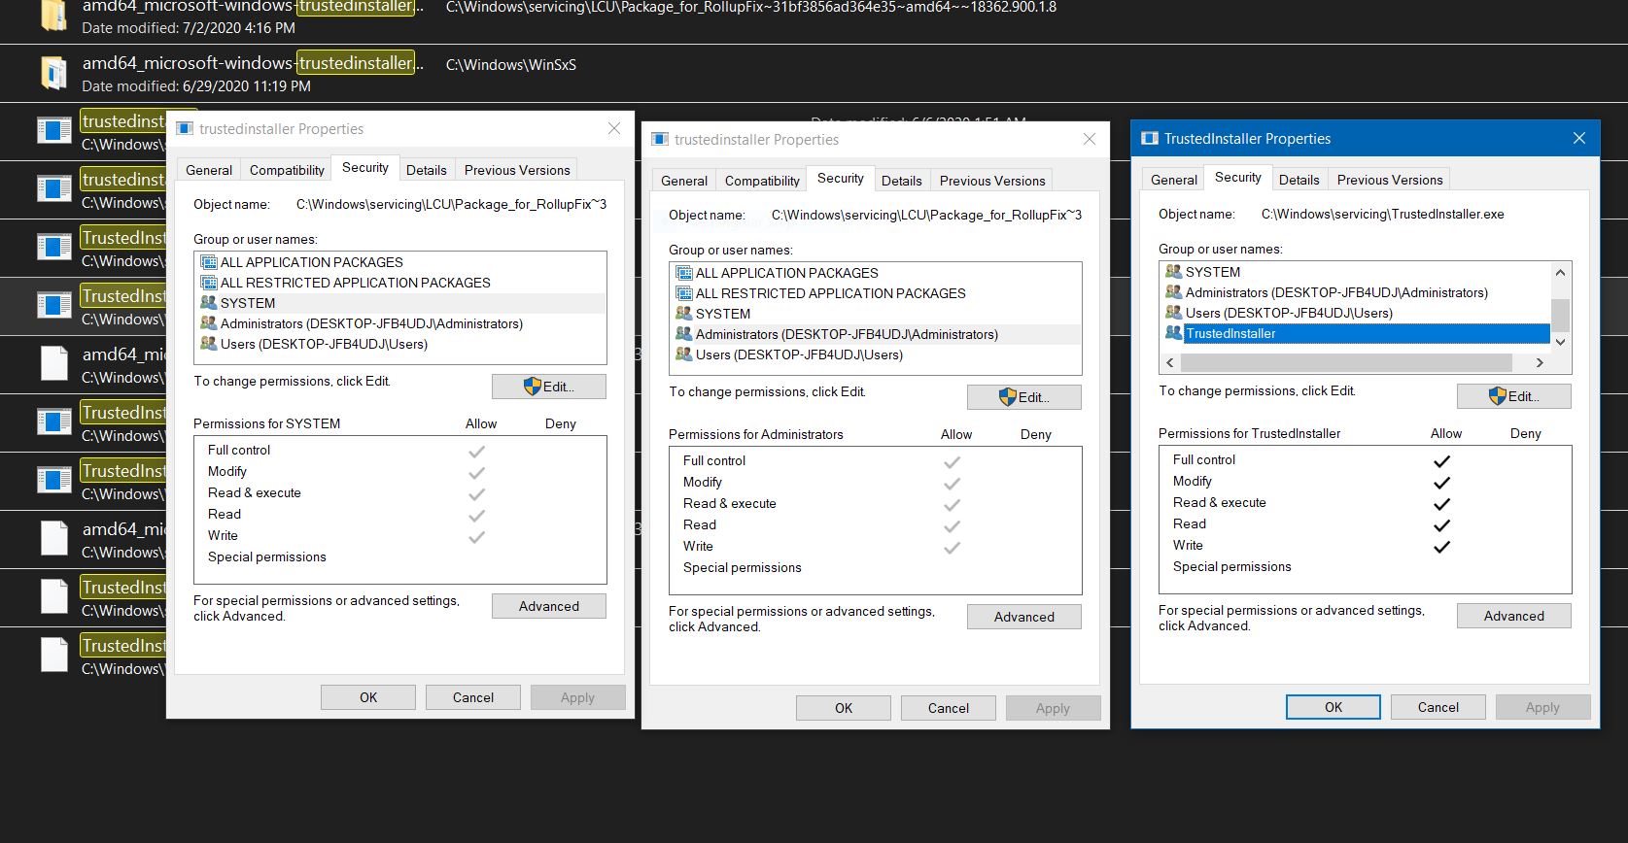Open Advanced settings in middle window
Viewport: 1628px width, 843px height.
click(1023, 617)
